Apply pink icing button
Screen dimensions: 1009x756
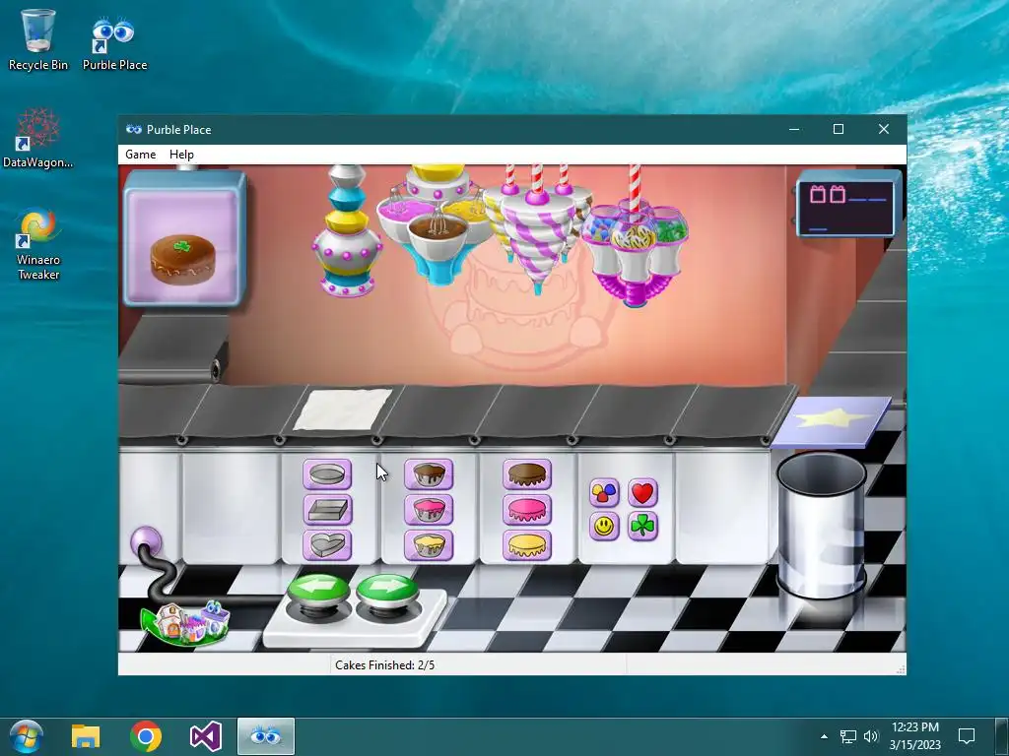tap(527, 510)
